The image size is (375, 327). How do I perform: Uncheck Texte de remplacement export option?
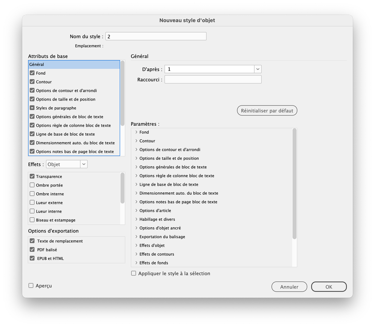[32, 241]
